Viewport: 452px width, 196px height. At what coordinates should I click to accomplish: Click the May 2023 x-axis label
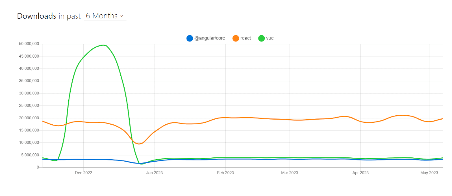(x=429, y=173)
